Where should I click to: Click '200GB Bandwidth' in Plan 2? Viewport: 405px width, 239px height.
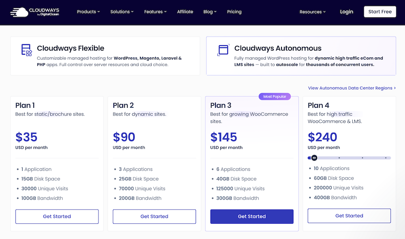point(140,198)
